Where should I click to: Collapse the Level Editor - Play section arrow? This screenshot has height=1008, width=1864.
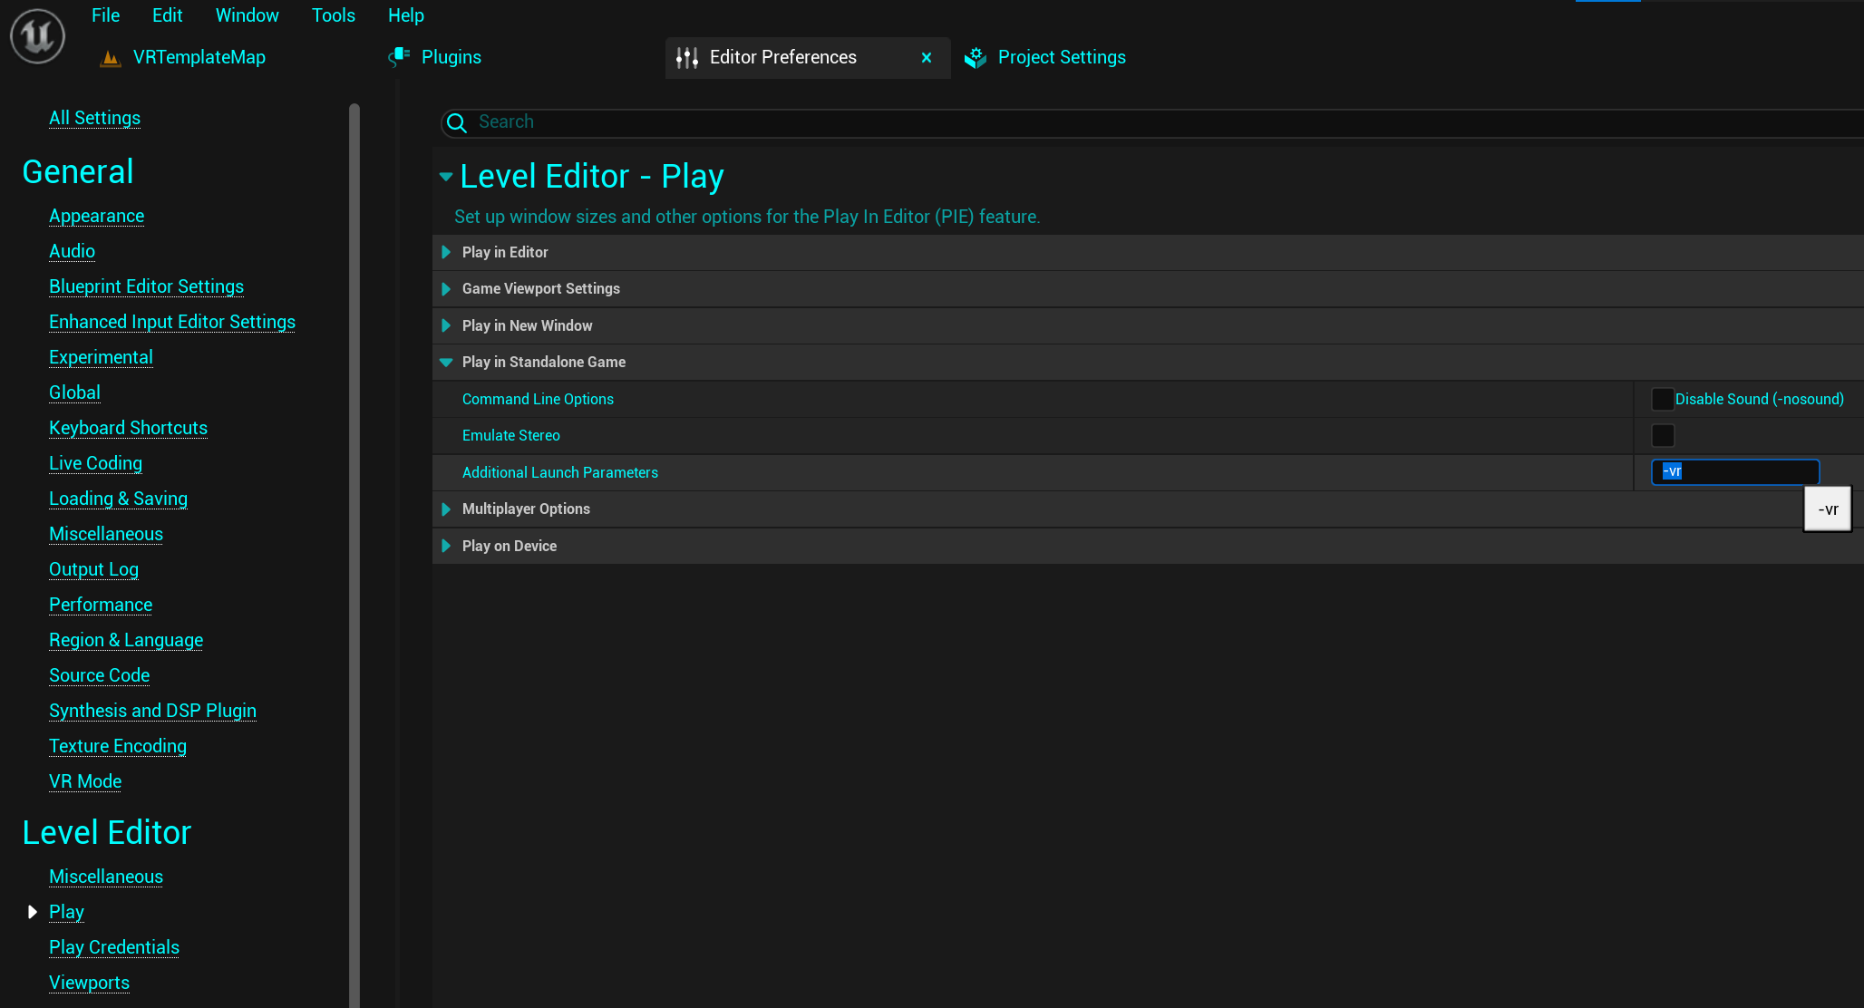click(x=446, y=177)
